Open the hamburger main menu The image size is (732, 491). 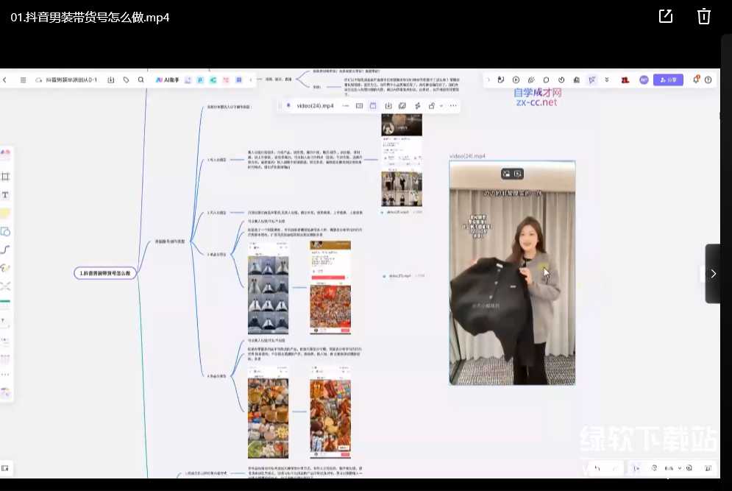pyautogui.click(x=23, y=80)
